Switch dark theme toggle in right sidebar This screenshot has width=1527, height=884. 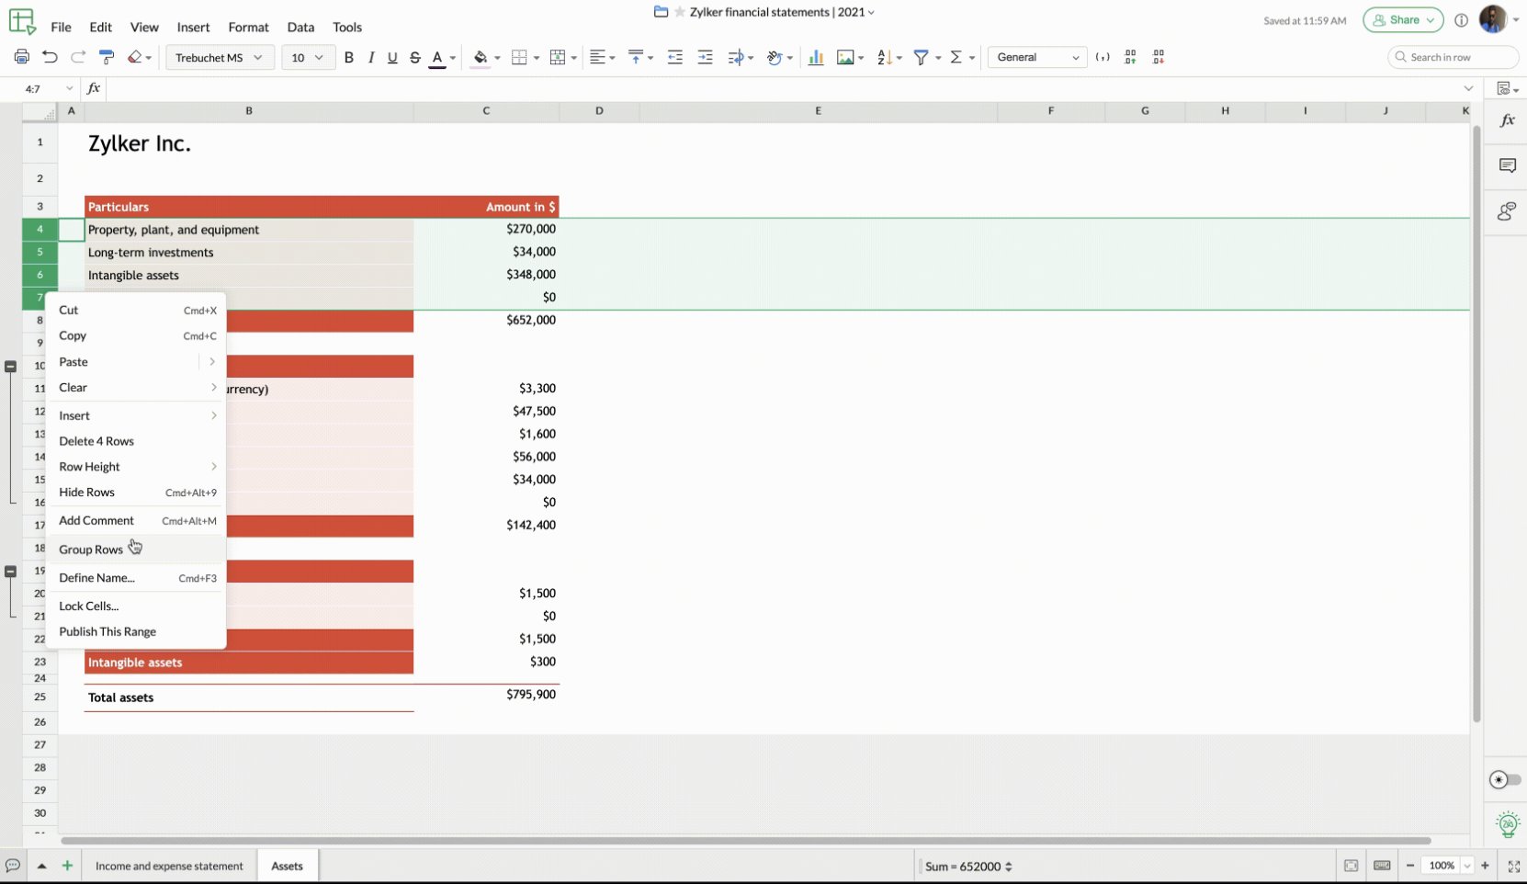click(1503, 779)
